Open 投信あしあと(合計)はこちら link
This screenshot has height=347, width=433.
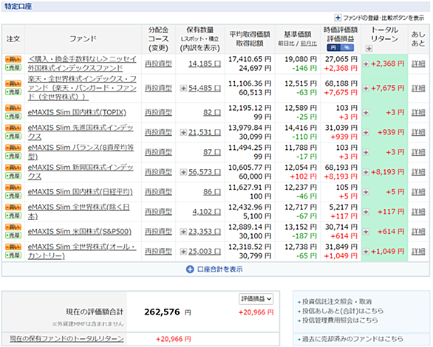(x=343, y=311)
